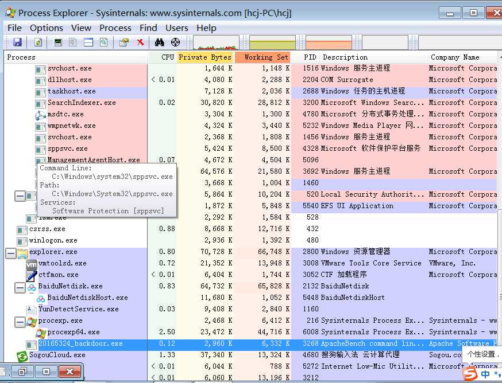Click the 'VMware Tools Core Service' description cell
Image resolution: width=502 pixels, height=383 pixels.
coord(371,264)
